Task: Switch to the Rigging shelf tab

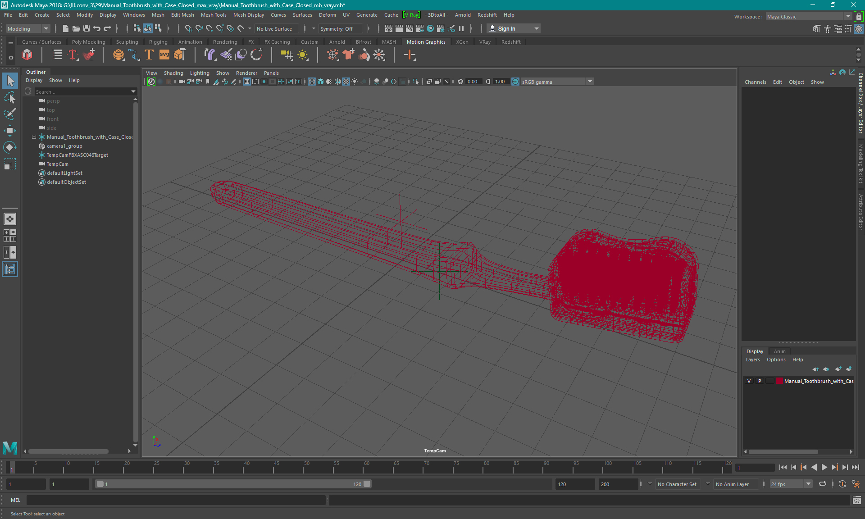Action: [x=158, y=42]
